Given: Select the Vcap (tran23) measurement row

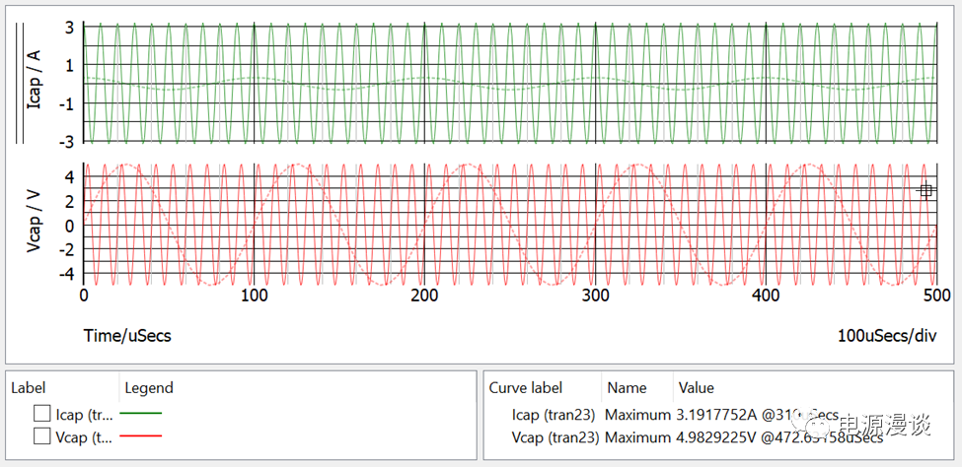Looking at the screenshot, I should 553,436.
